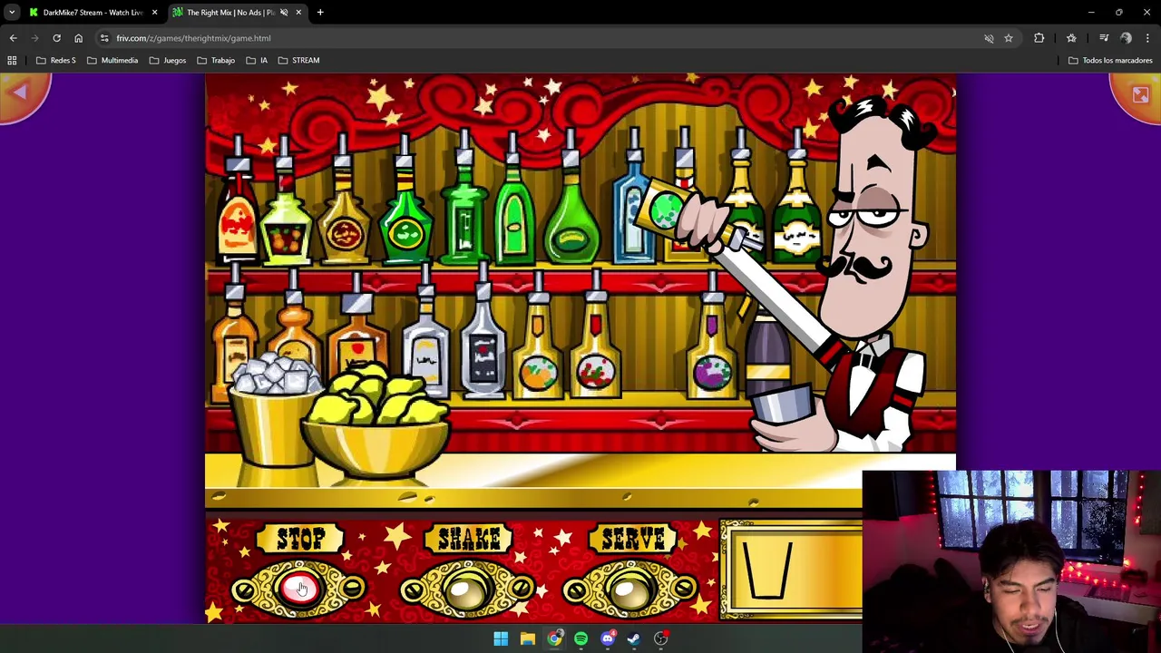Open File Explorer from the taskbar
The image size is (1161, 653).
[527, 638]
